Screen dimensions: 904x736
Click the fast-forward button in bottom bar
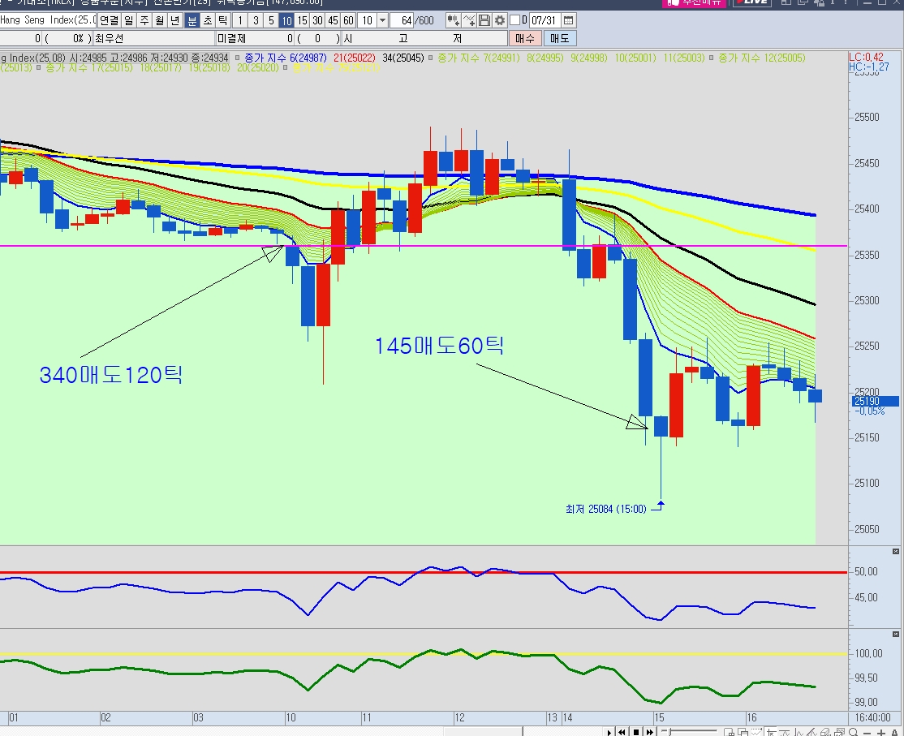[x=651, y=732]
